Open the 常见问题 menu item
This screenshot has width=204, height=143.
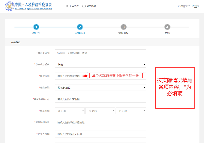point(91,6)
